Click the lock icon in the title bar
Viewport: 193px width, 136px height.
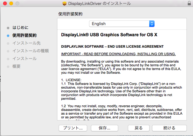pyautogui.click(x=189, y=3)
